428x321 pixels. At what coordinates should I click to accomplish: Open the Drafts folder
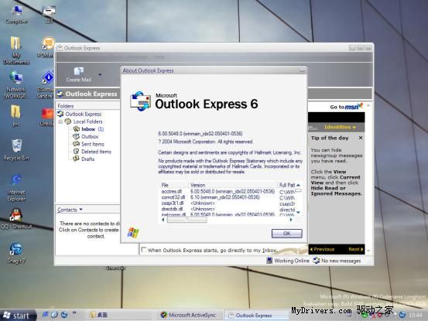[88, 159]
